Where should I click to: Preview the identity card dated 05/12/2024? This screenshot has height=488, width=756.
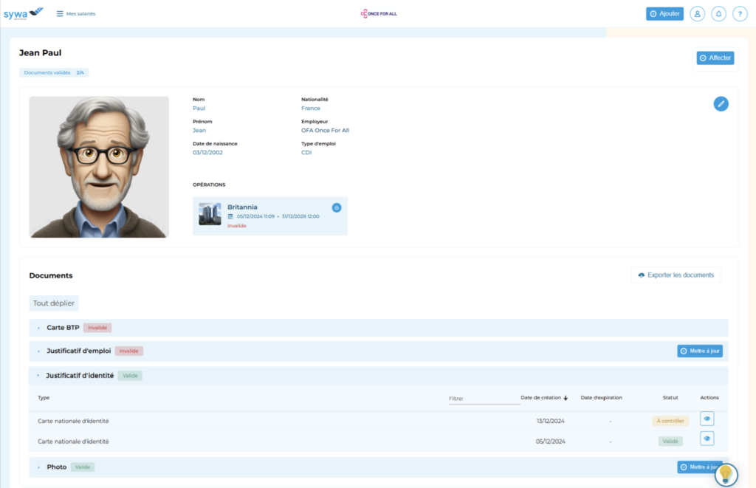(707, 438)
